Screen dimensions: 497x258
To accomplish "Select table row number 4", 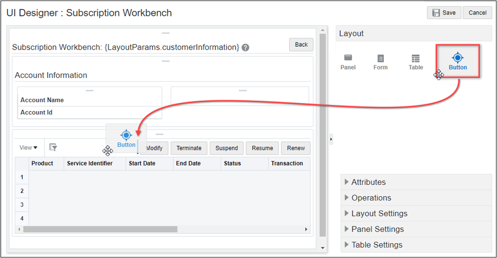I will coord(22,218).
